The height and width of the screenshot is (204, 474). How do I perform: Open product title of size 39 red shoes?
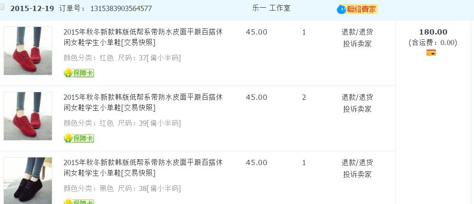click(143, 97)
